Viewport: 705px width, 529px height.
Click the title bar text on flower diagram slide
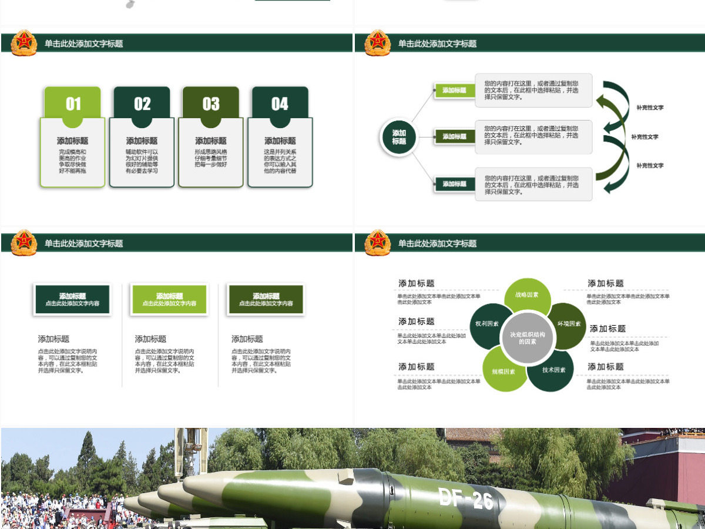(x=438, y=243)
